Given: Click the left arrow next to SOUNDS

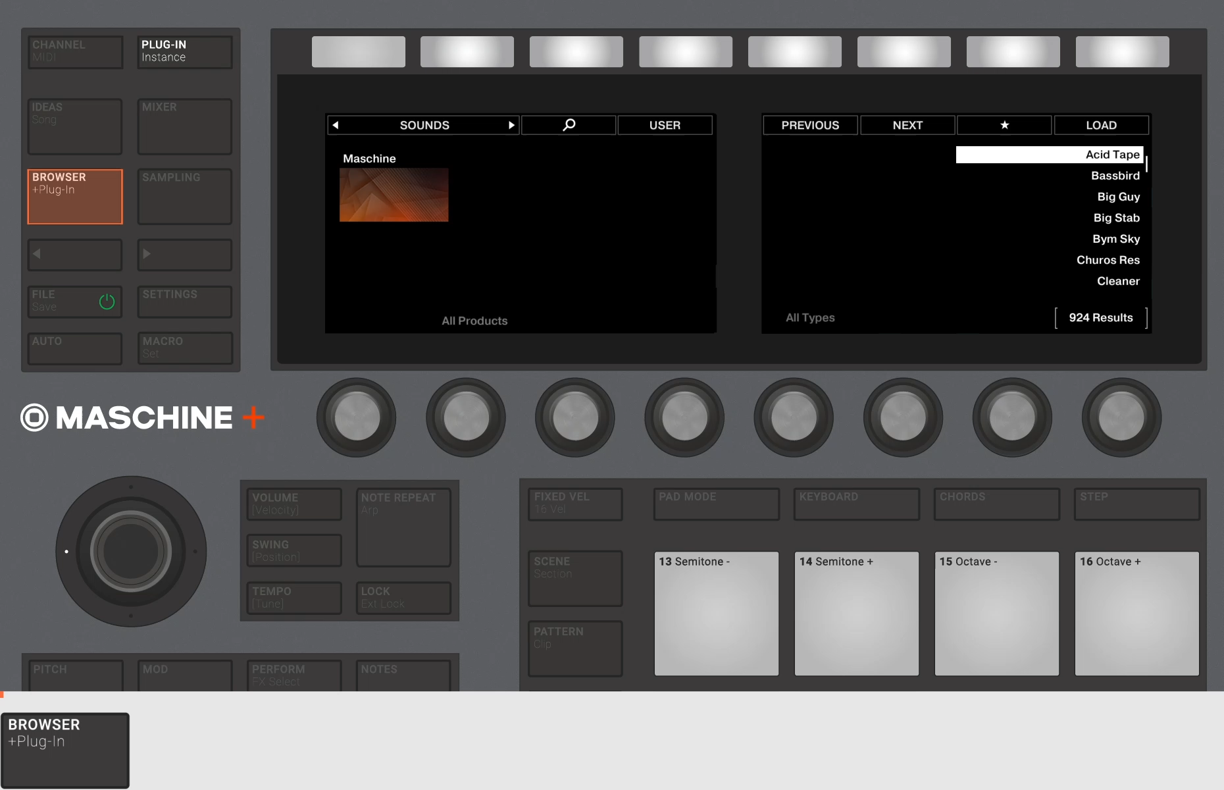Looking at the screenshot, I should pyautogui.click(x=336, y=125).
